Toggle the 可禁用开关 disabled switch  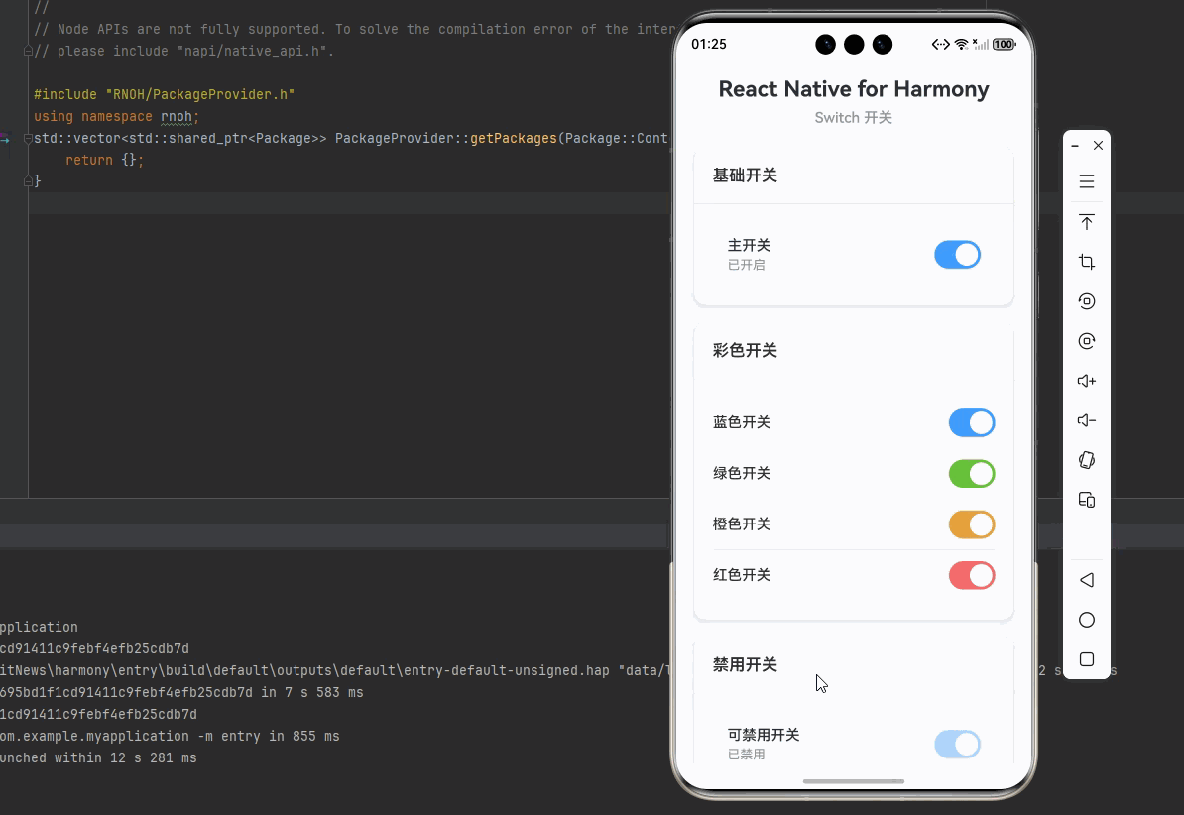pos(958,744)
